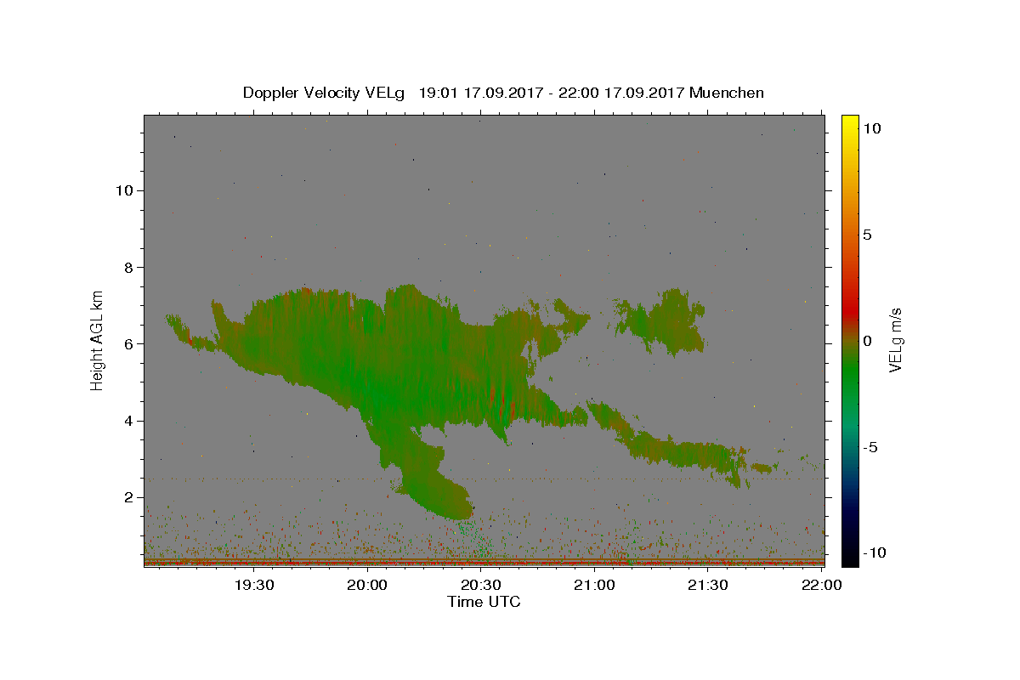This screenshot has height=680, width=1020.
Task: Select the 21:30 time axis label
Action: coord(708,585)
